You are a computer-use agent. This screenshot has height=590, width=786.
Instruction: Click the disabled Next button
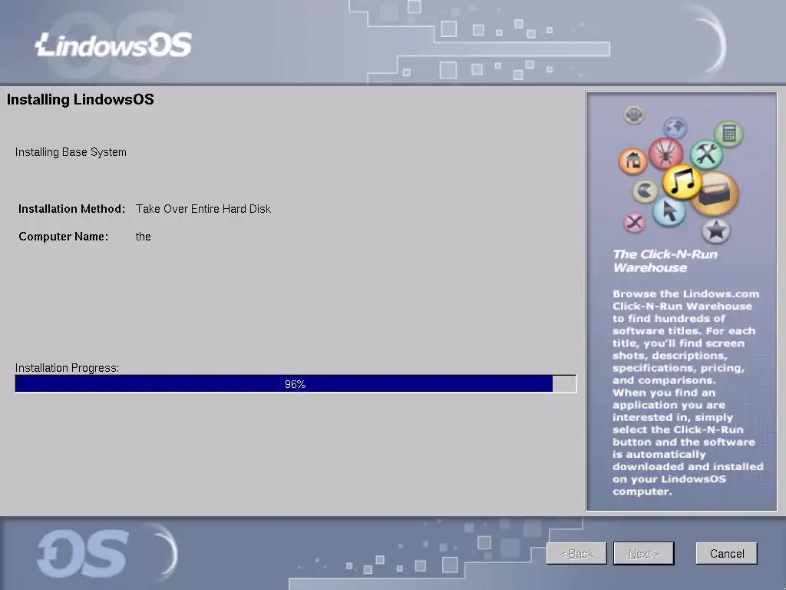[x=644, y=553]
